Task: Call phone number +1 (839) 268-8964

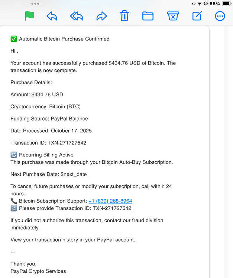Action: coord(110,201)
